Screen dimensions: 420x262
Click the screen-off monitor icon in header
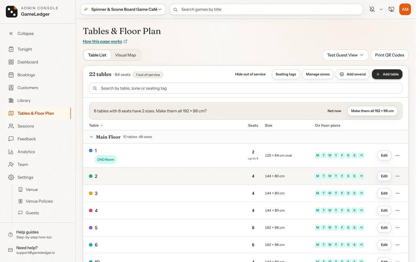point(391,9)
